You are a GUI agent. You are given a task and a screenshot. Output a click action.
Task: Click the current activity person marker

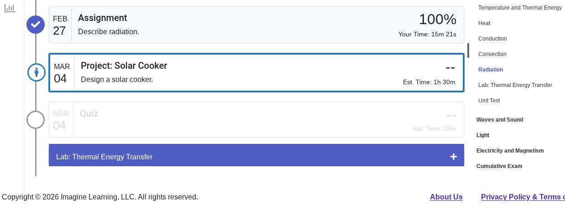37,72
